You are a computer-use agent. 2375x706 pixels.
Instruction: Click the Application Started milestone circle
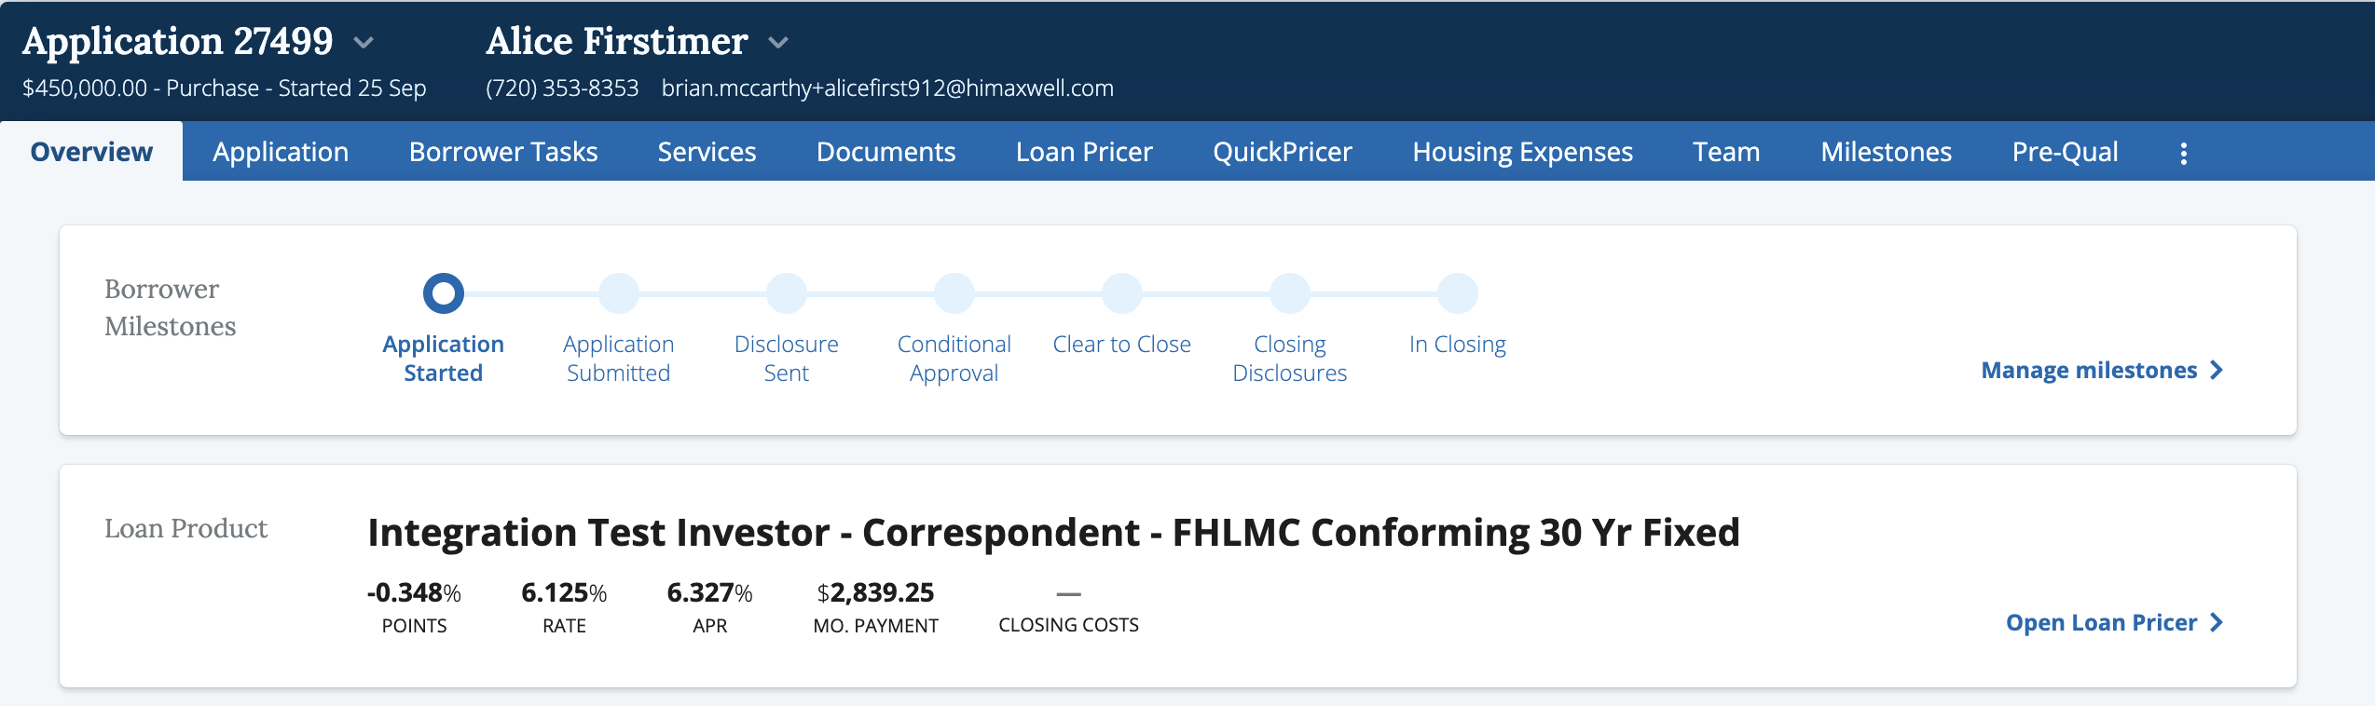click(x=444, y=293)
